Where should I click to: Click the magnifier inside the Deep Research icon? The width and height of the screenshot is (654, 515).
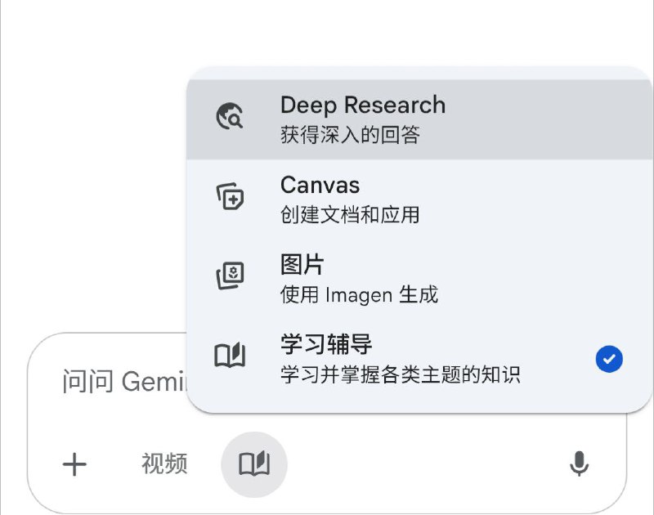point(235,119)
